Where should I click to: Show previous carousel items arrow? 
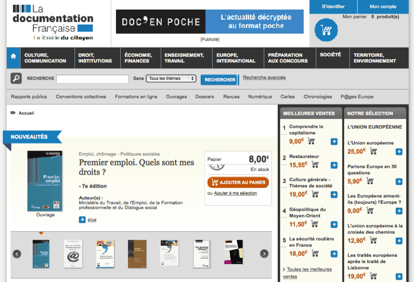click(x=17, y=254)
